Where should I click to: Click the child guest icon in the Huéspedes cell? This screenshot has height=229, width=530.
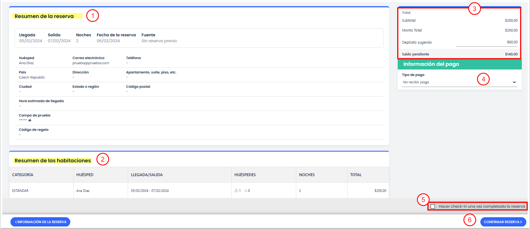coord(246,191)
